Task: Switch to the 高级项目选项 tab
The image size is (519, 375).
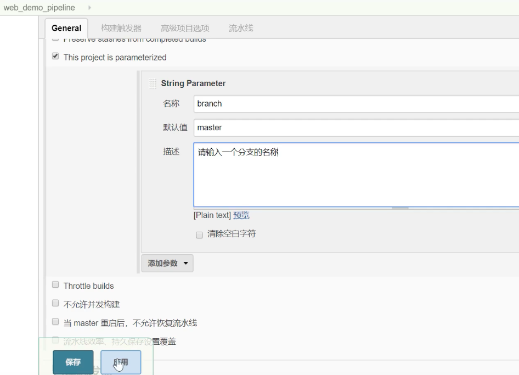Action: point(185,28)
